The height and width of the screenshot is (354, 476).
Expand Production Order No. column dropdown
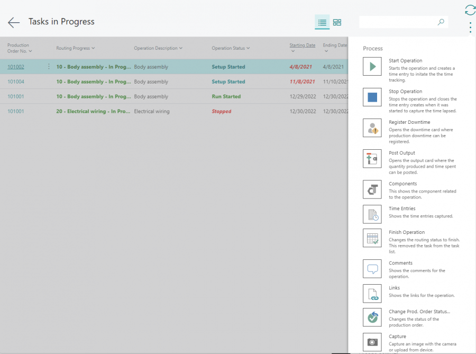[30, 51]
